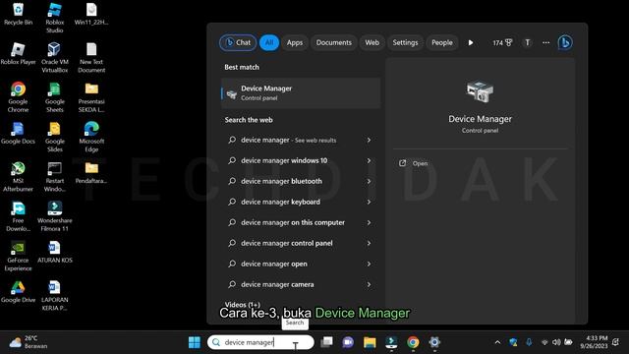Open weather widget showing 26°C
This screenshot has width=629, height=354.
(29, 342)
